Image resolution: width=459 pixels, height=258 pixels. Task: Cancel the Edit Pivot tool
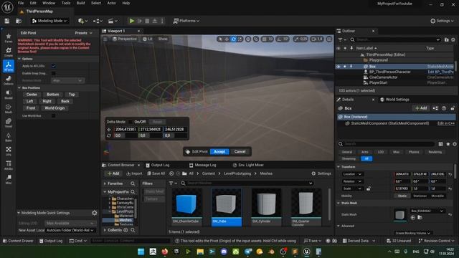tap(240, 151)
